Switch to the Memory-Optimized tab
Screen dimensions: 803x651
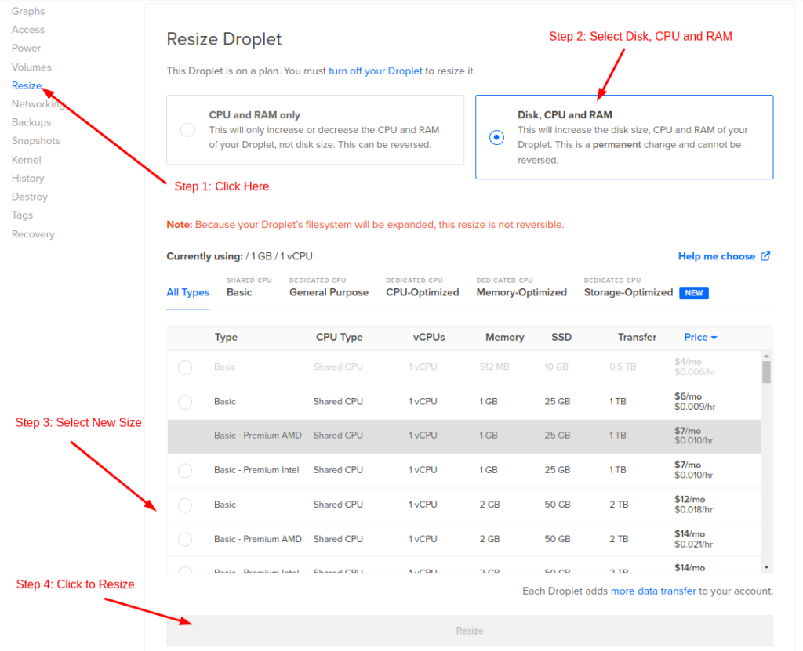coord(521,292)
